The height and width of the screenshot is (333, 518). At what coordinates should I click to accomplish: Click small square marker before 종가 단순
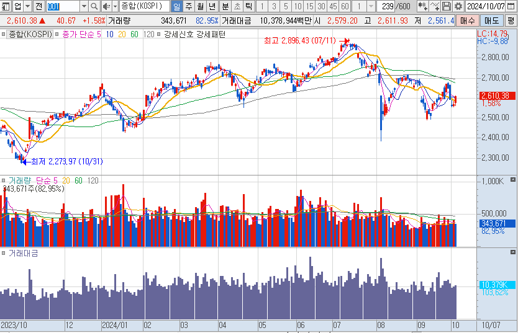click(57, 34)
